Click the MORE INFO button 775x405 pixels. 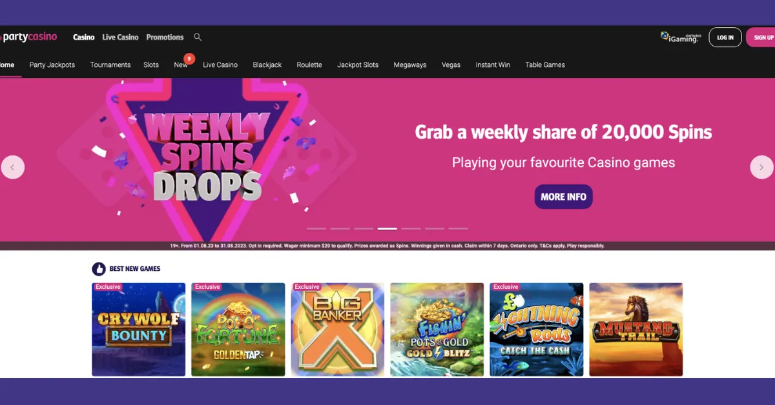tap(563, 197)
